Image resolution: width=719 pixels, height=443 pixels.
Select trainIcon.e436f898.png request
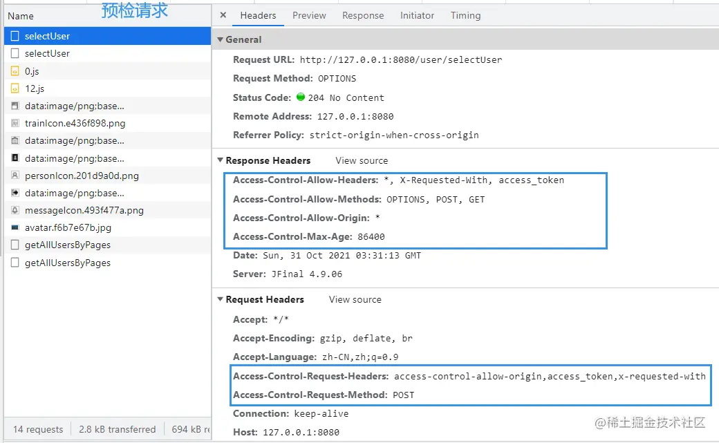(x=107, y=123)
